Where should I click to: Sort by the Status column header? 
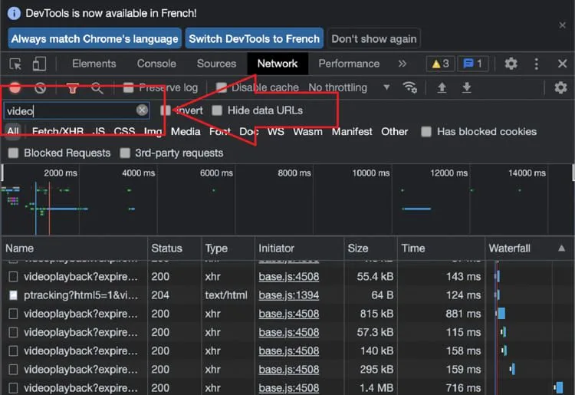click(175, 249)
